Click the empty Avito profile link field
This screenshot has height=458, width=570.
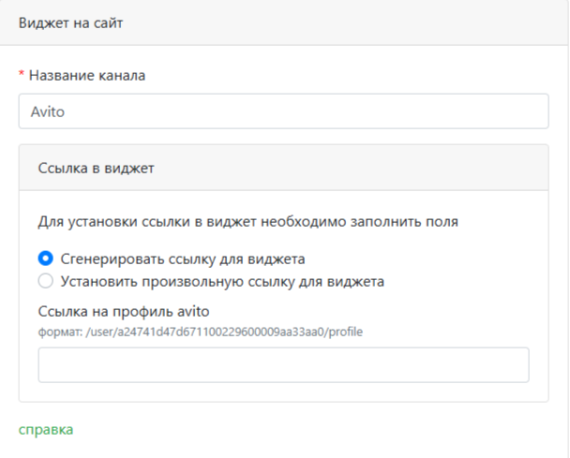(283, 365)
